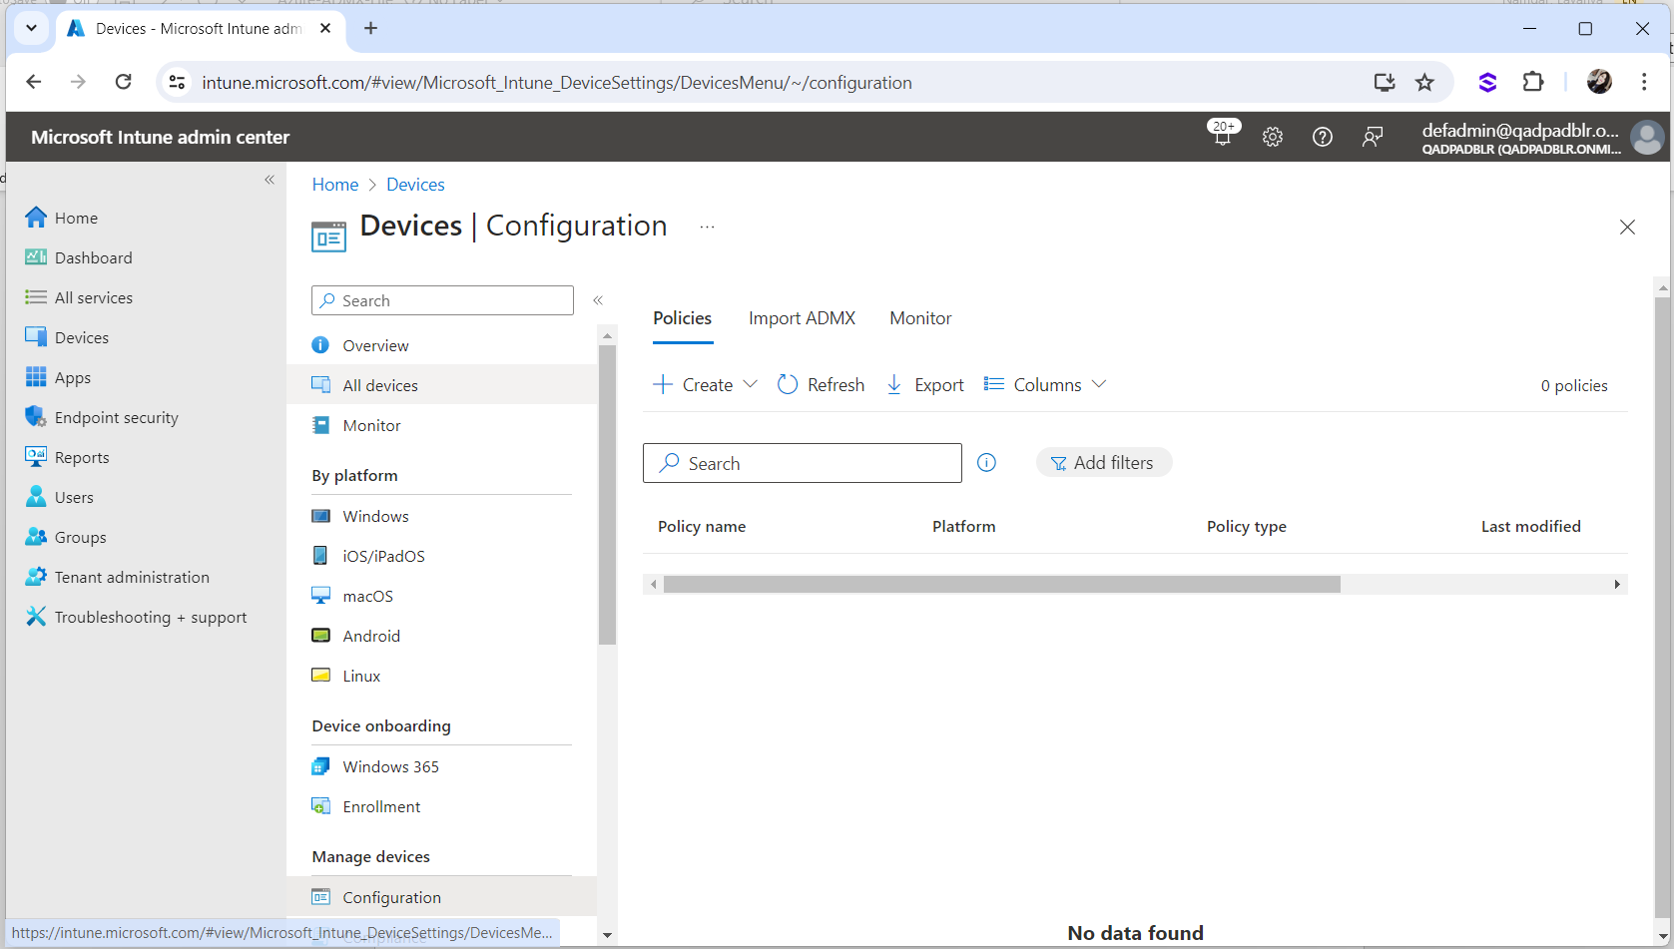Reload the page with browser refresh button

click(123, 83)
